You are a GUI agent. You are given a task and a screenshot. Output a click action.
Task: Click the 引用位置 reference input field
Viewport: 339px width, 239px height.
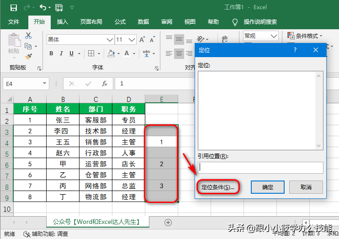click(260, 168)
